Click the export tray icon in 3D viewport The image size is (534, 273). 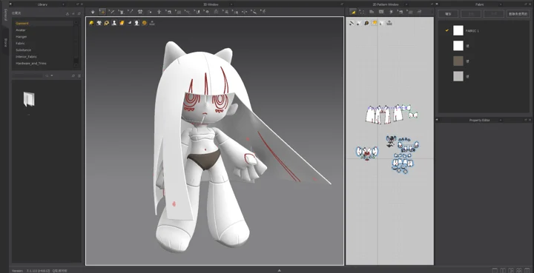pos(152,23)
